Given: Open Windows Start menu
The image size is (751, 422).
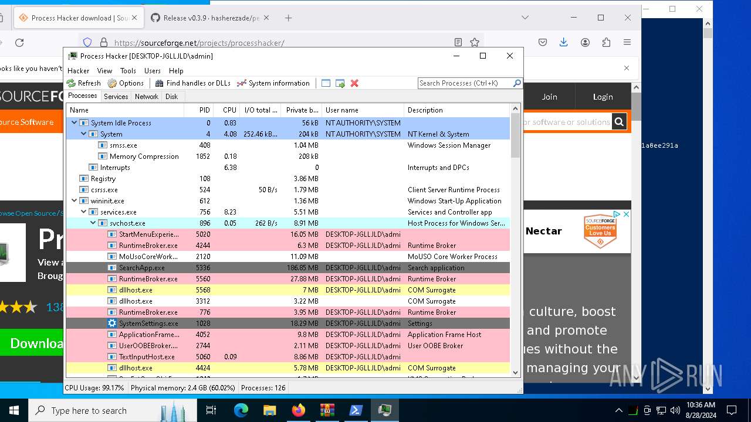Looking at the screenshot, I should pyautogui.click(x=14, y=410).
